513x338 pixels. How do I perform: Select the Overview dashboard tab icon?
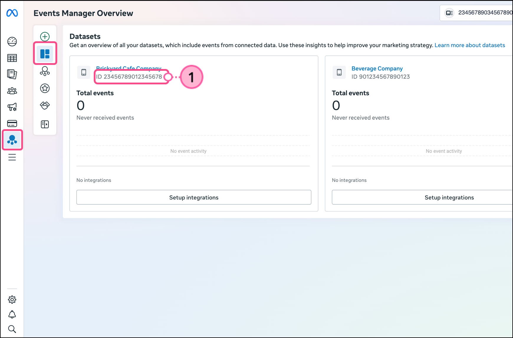coord(45,54)
